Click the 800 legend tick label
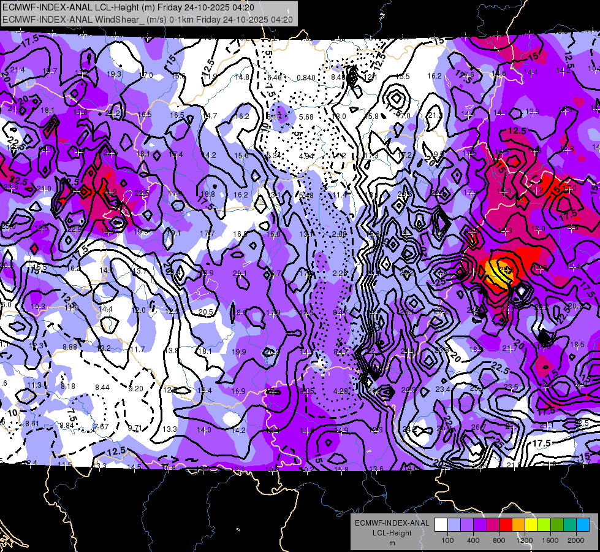 499,540
